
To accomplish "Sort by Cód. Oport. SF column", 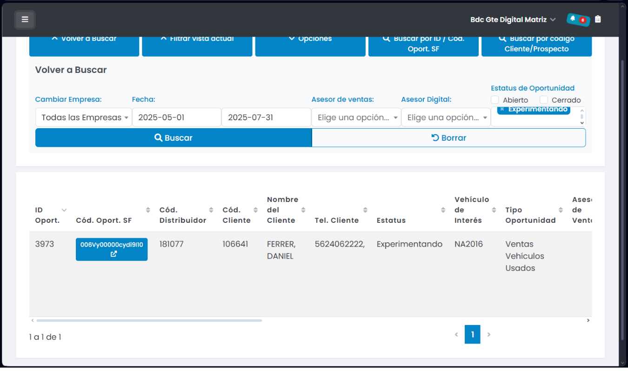I will pos(148,210).
